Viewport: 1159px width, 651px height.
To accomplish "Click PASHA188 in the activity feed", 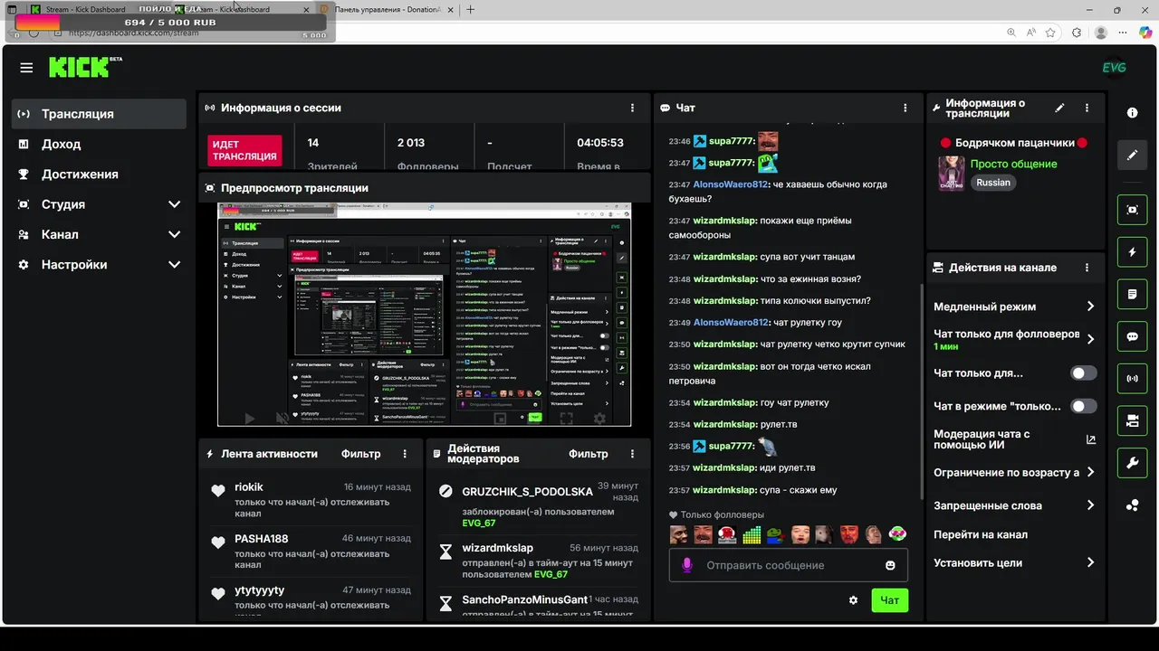I will [x=261, y=539].
